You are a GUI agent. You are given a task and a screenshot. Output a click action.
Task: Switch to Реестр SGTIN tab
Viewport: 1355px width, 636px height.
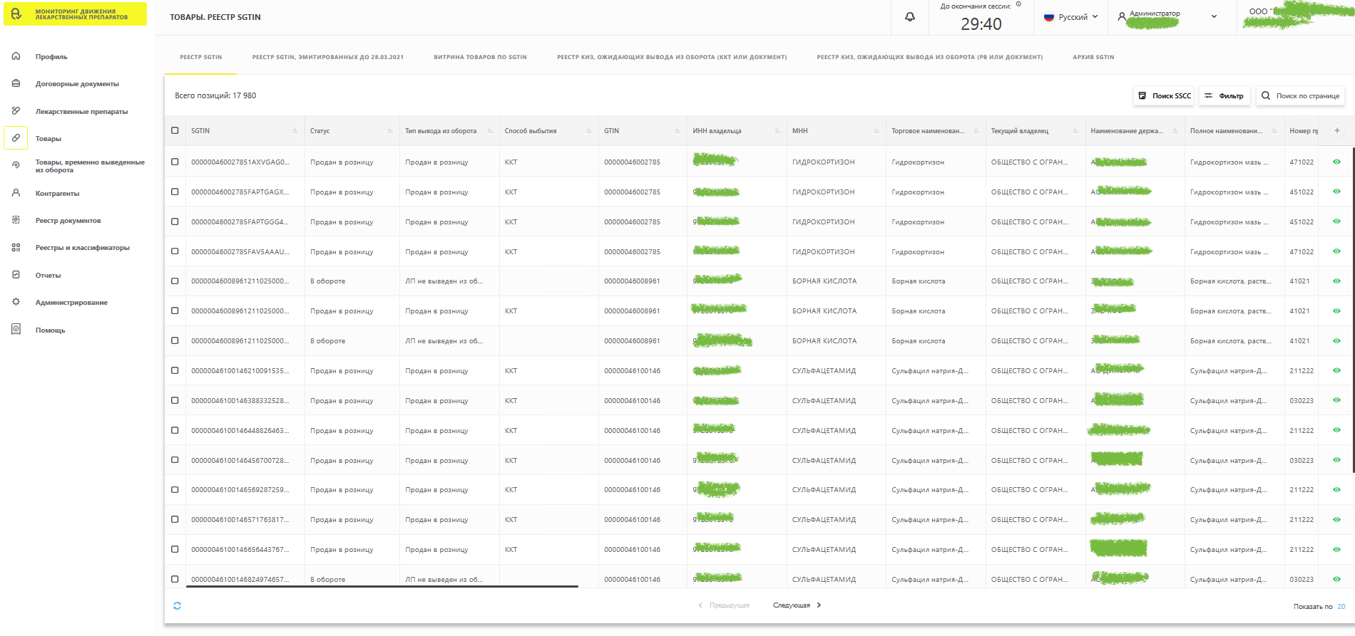(201, 57)
